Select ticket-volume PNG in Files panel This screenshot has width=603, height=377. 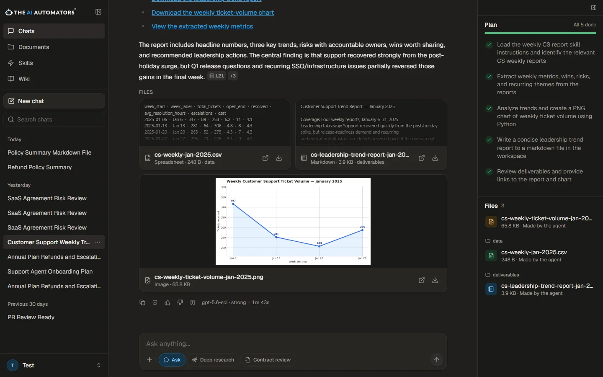click(x=540, y=222)
